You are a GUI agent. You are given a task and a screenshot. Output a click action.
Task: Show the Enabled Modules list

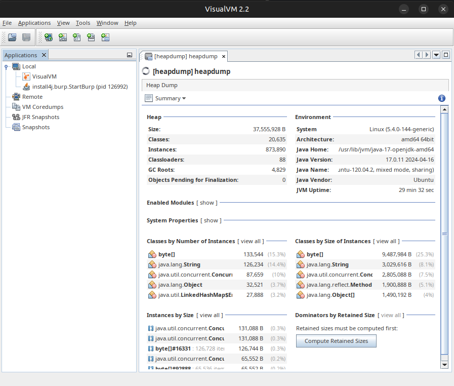pyautogui.click(x=207, y=203)
